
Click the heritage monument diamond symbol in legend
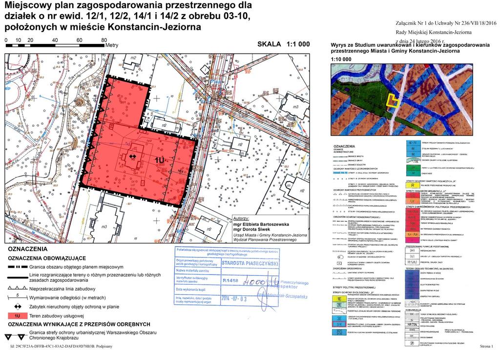[18, 307]
